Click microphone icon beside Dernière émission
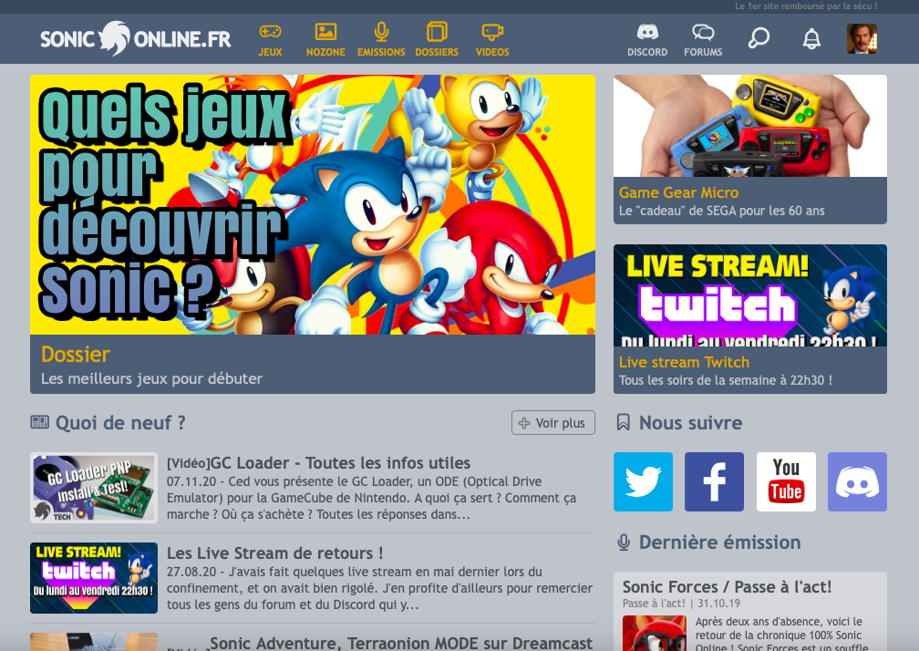This screenshot has height=651, width=919. tap(624, 542)
